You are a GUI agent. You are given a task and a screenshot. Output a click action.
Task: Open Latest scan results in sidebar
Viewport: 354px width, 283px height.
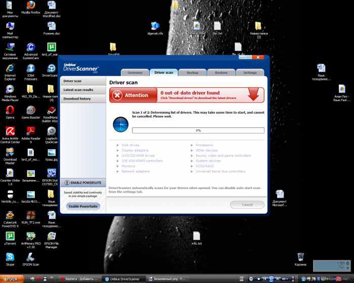pyautogui.click(x=83, y=90)
